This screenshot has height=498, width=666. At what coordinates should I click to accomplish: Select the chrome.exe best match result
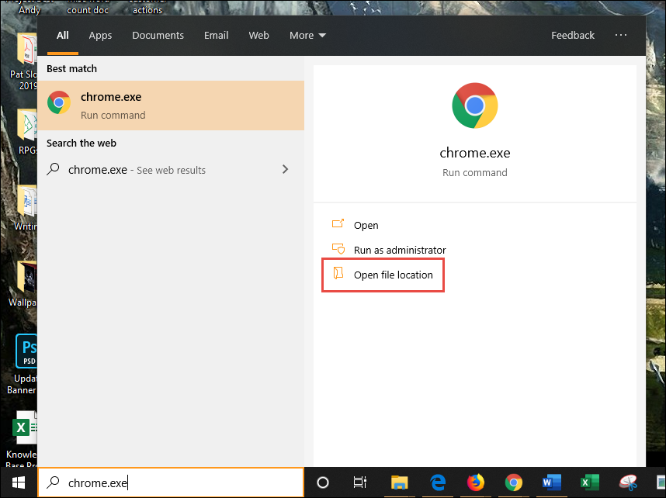(171, 105)
